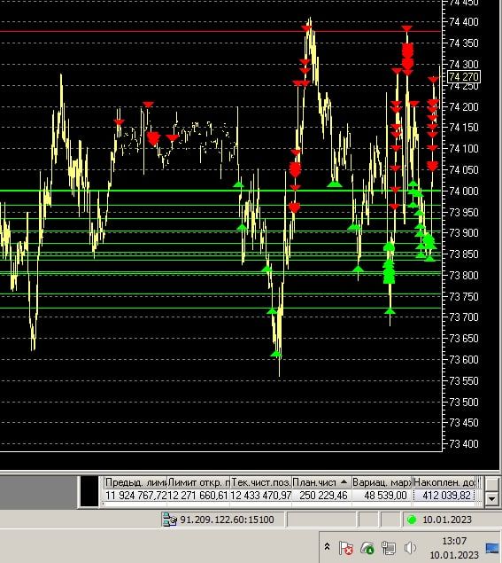Click the table scrollbar down arrow
Image resolution: width=502 pixels, height=563 pixels.
tap(491, 498)
